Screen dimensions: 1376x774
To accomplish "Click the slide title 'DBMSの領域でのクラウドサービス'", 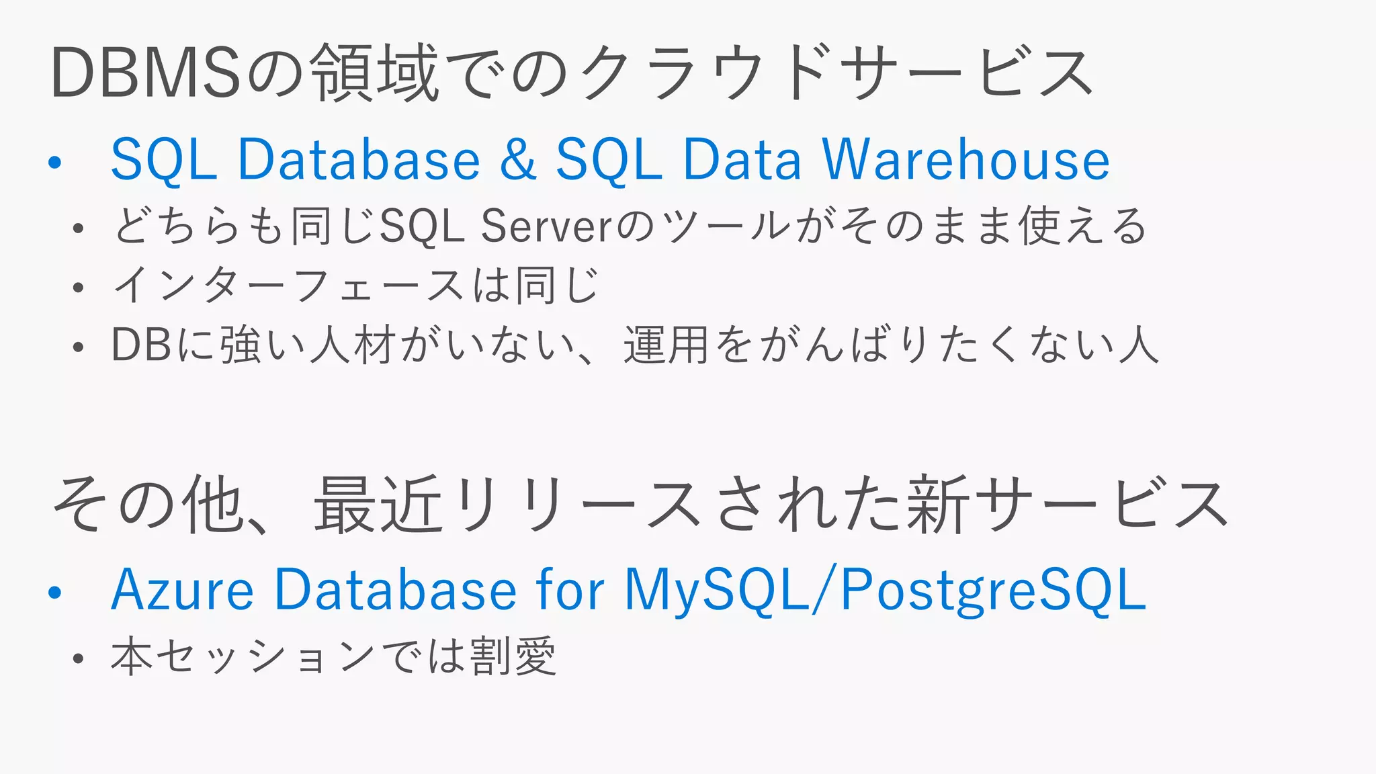I will 572,72.
